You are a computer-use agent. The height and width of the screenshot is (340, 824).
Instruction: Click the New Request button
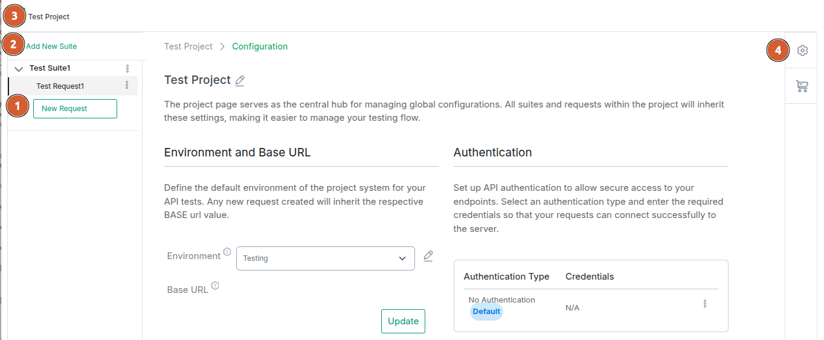(75, 109)
